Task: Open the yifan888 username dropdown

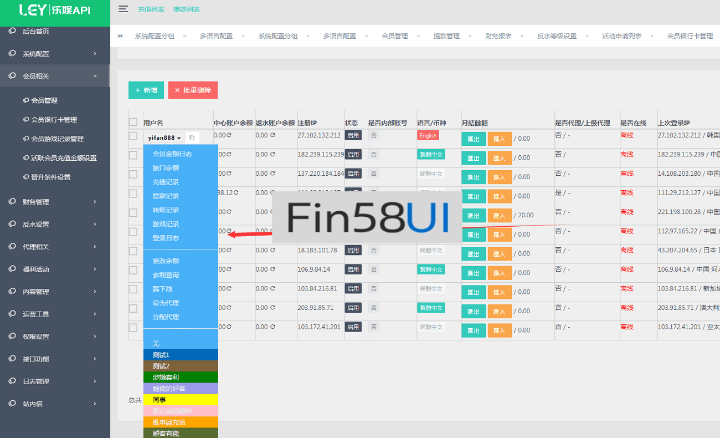Action: point(164,138)
